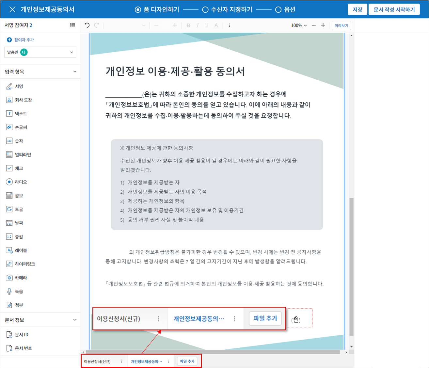Collapse the 문서 정보 section

point(75,320)
